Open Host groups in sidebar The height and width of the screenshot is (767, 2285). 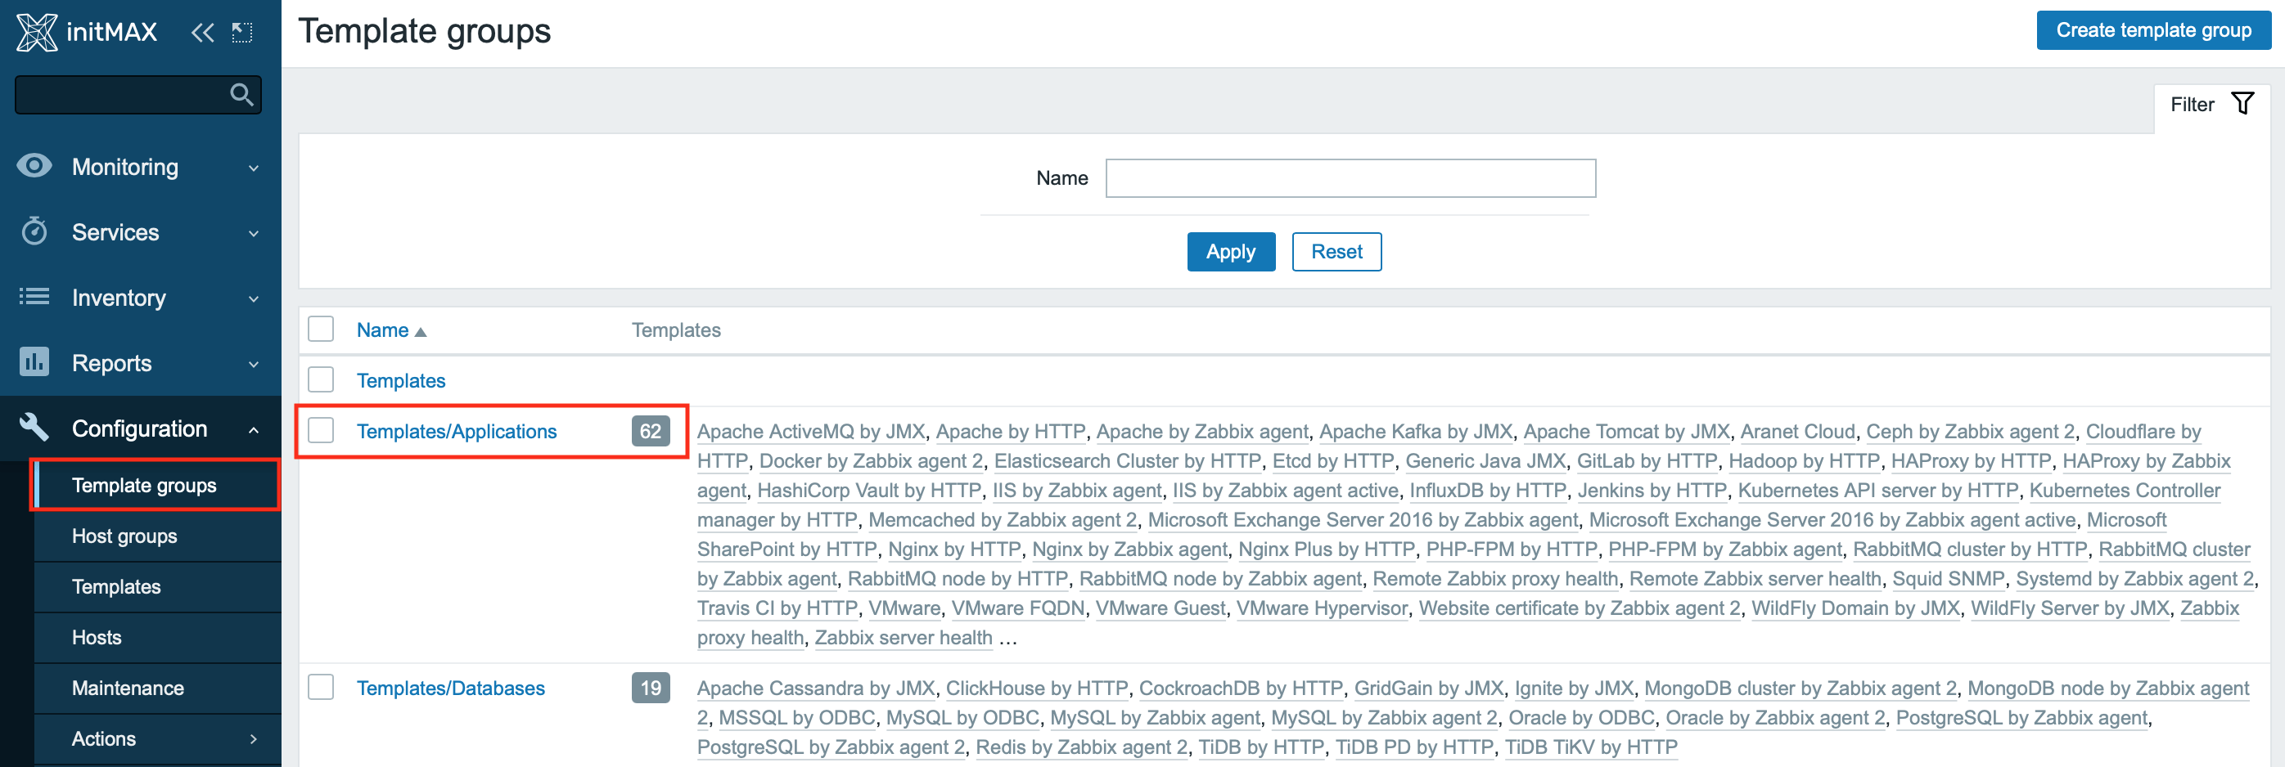tap(156, 536)
